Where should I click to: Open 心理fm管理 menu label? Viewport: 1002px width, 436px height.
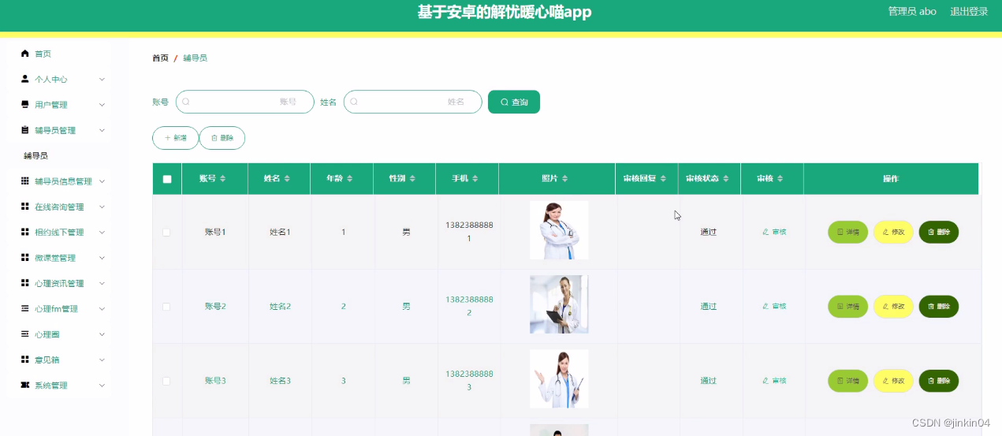point(56,309)
